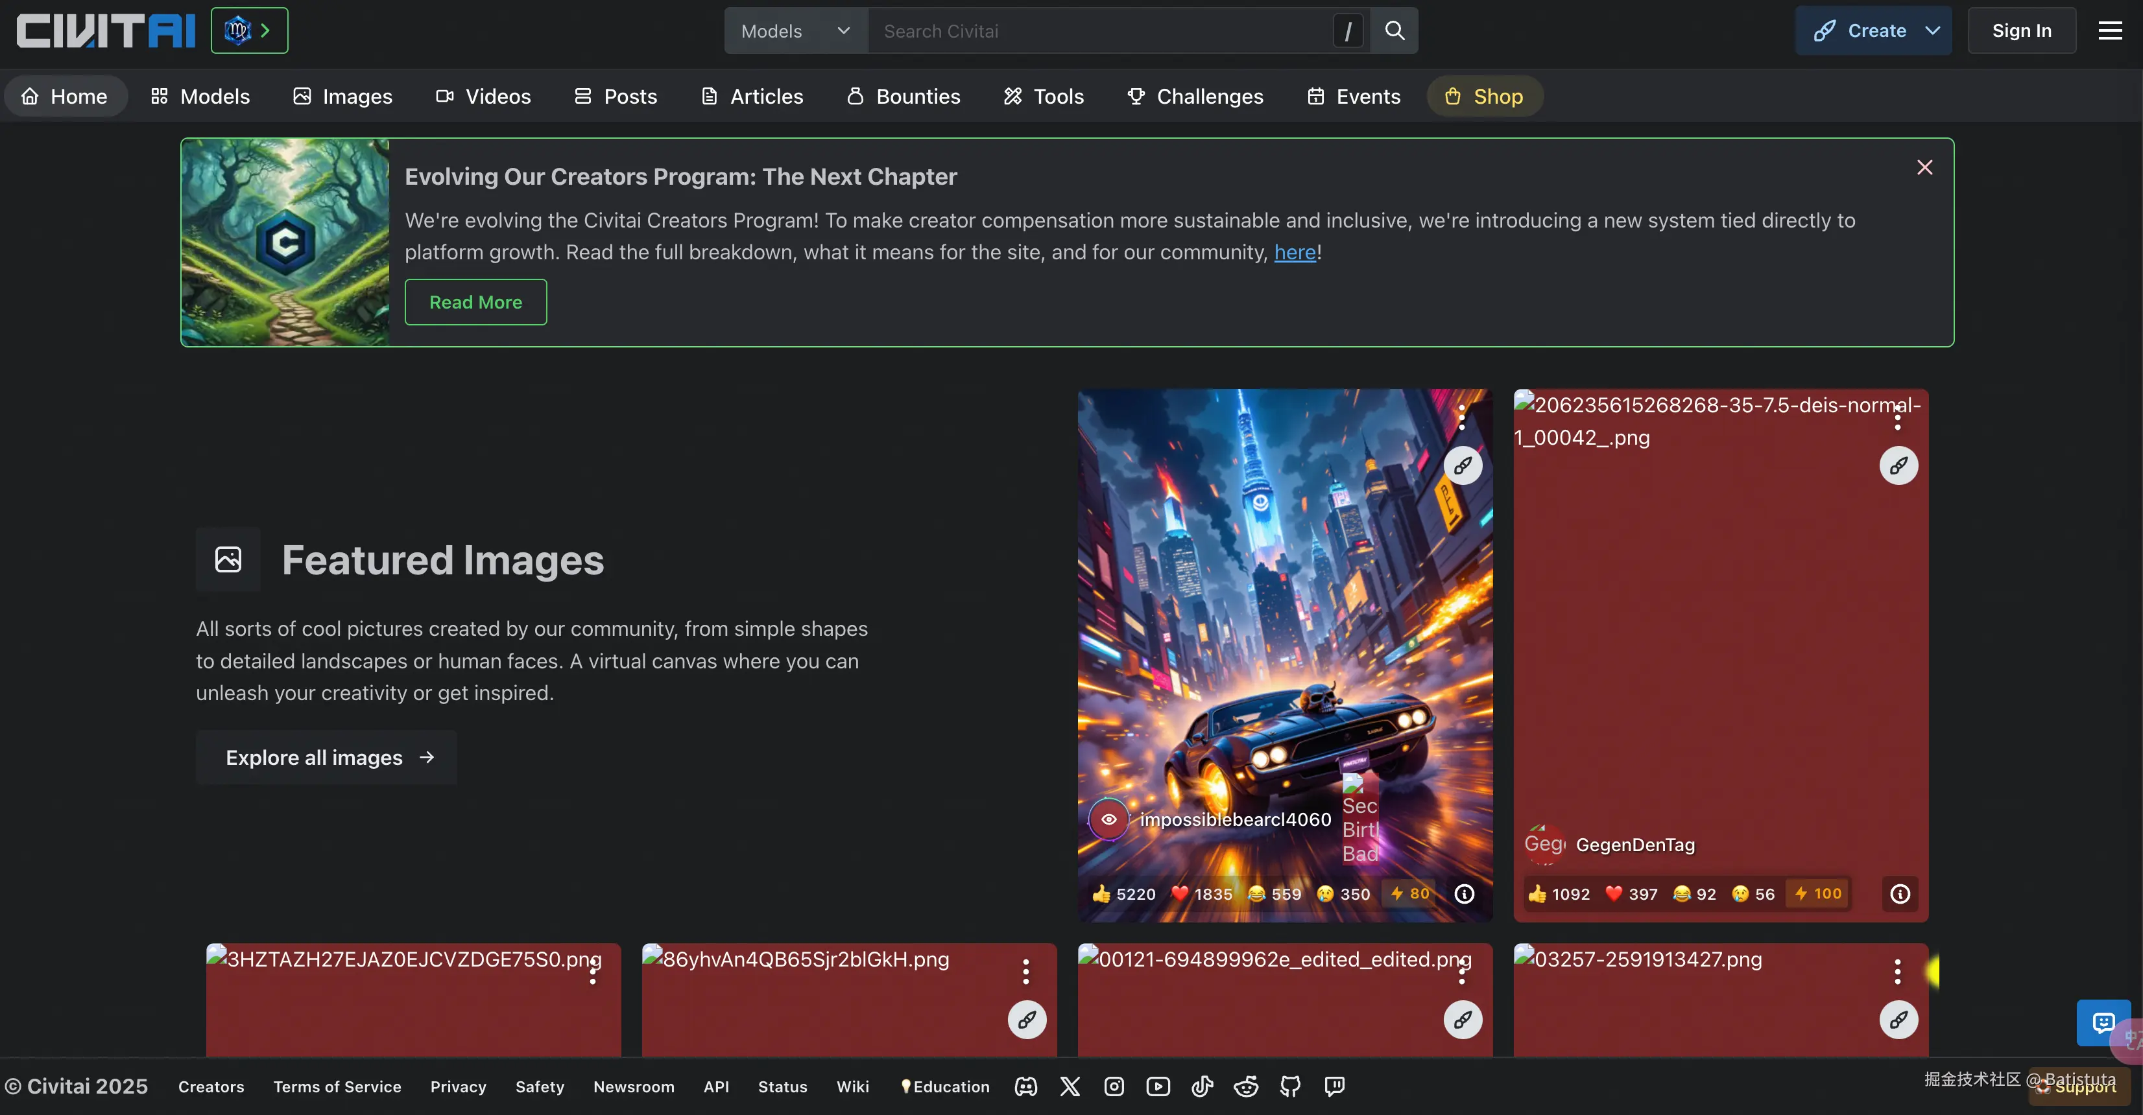
Task: Click remix brush icon on car image
Action: (1463, 465)
